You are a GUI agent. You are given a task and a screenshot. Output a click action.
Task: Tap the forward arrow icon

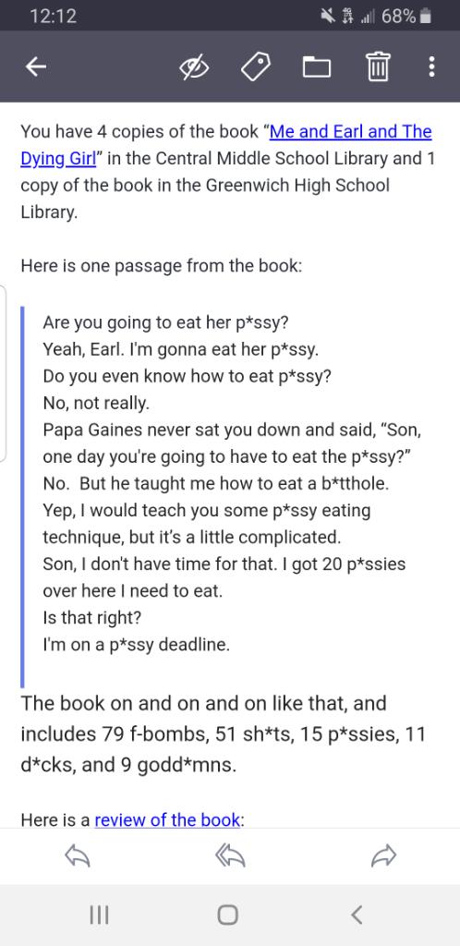point(382,855)
